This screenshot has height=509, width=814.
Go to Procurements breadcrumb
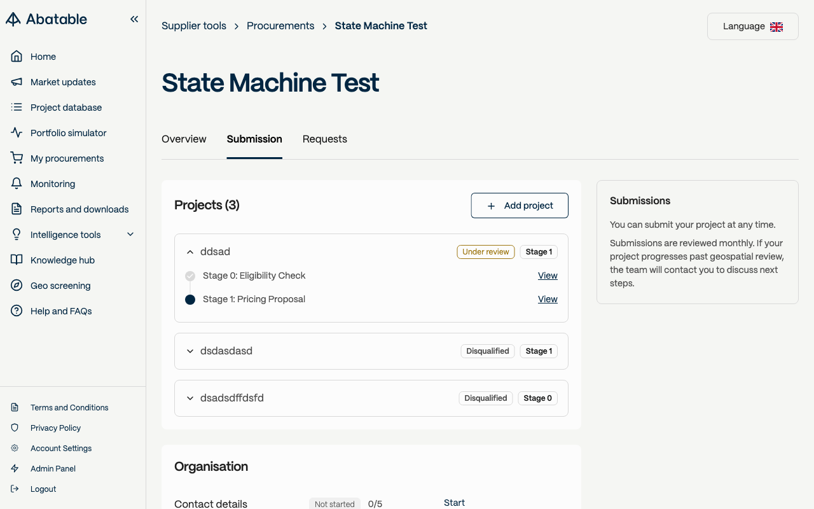[x=280, y=26]
